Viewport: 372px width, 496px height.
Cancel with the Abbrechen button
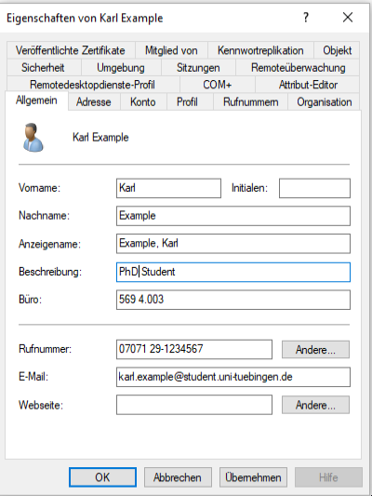pyautogui.click(x=178, y=477)
